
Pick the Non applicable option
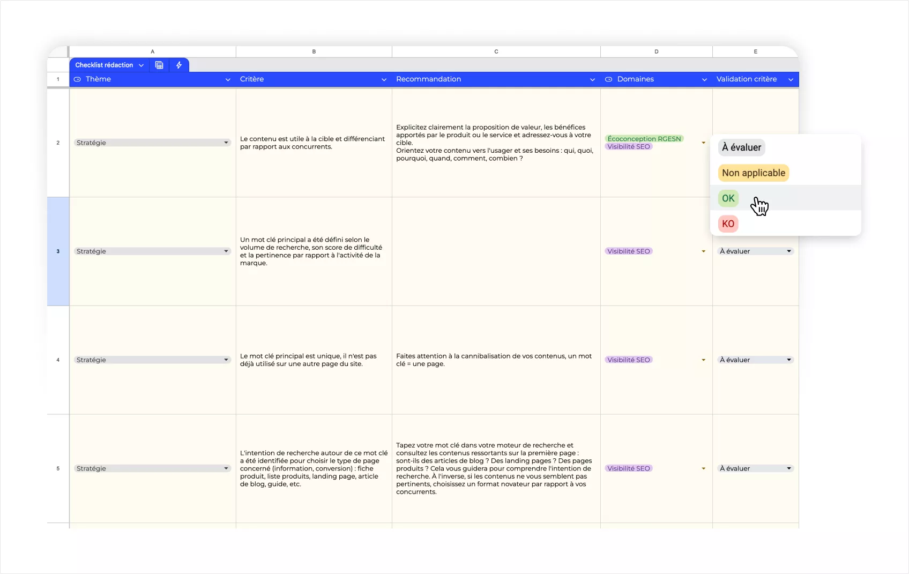click(753, 173)
